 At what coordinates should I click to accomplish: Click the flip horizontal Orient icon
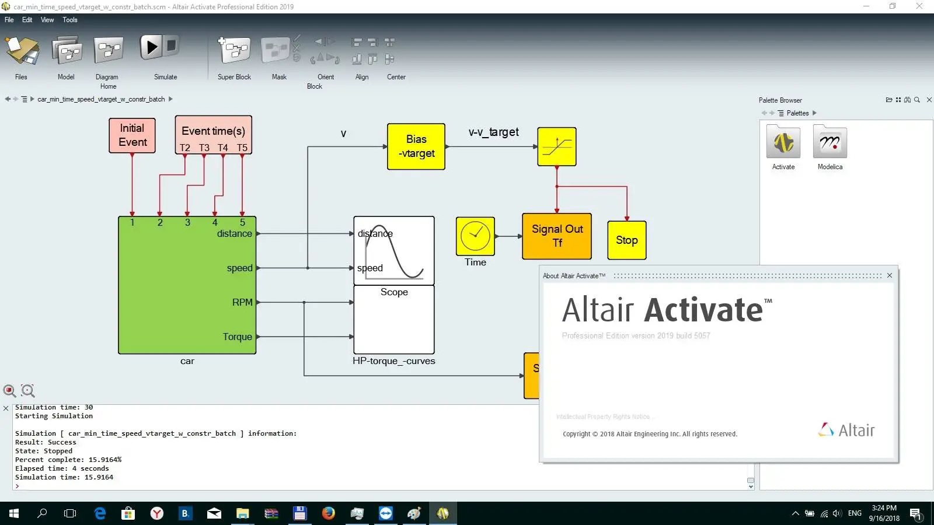point(325,42)
